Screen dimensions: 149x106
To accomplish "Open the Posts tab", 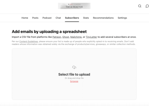I will [x=35, y=18].
